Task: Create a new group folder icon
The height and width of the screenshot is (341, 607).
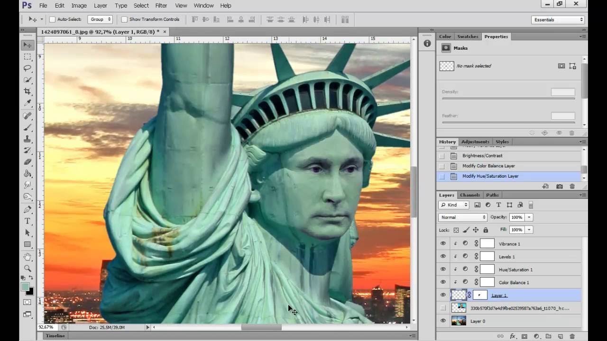Action: coord(548,336)
